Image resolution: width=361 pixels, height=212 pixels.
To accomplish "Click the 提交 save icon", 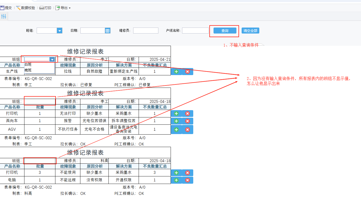I will coord(2,8).
